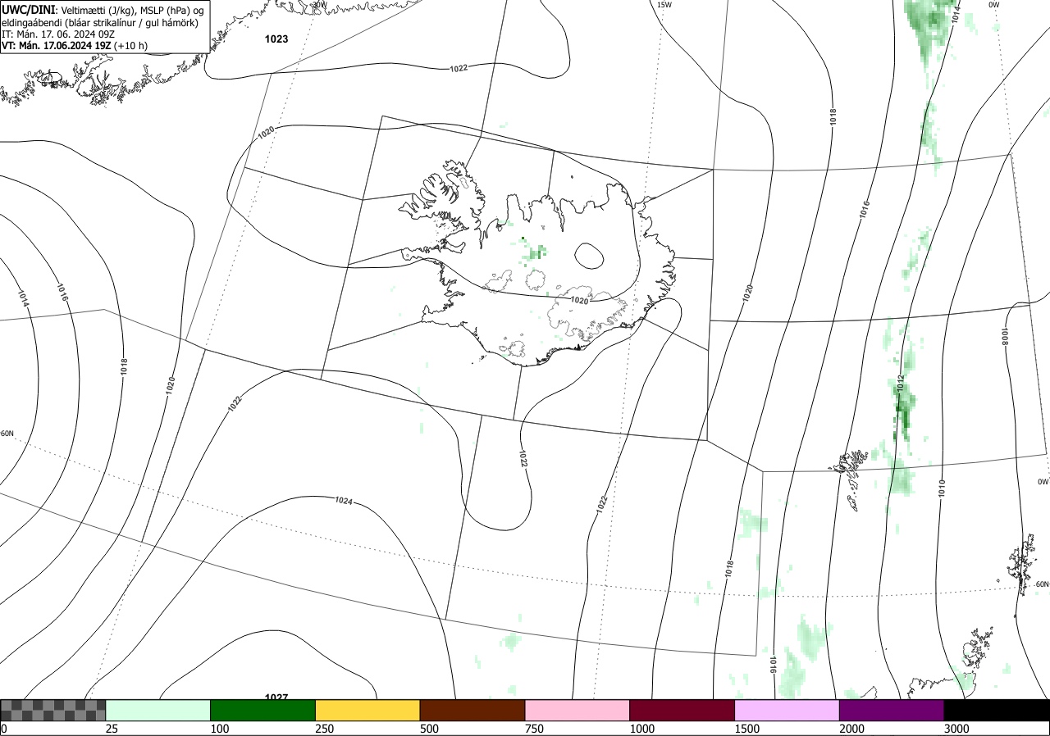
Task: Click the 1024 isobar label
Action: point(344,500)
